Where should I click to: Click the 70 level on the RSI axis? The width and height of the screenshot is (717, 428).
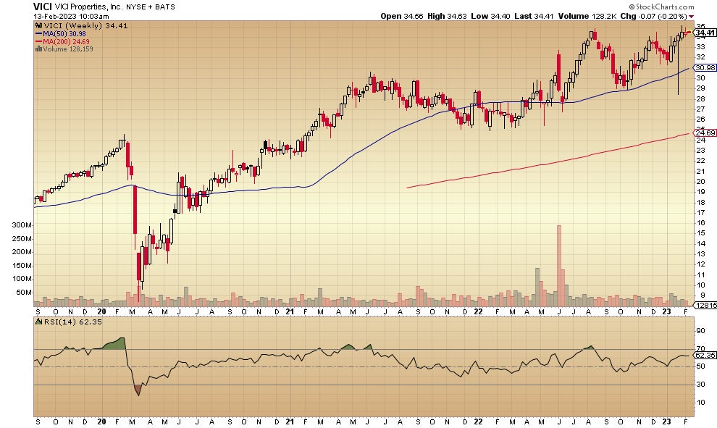(x=700, y=349)
